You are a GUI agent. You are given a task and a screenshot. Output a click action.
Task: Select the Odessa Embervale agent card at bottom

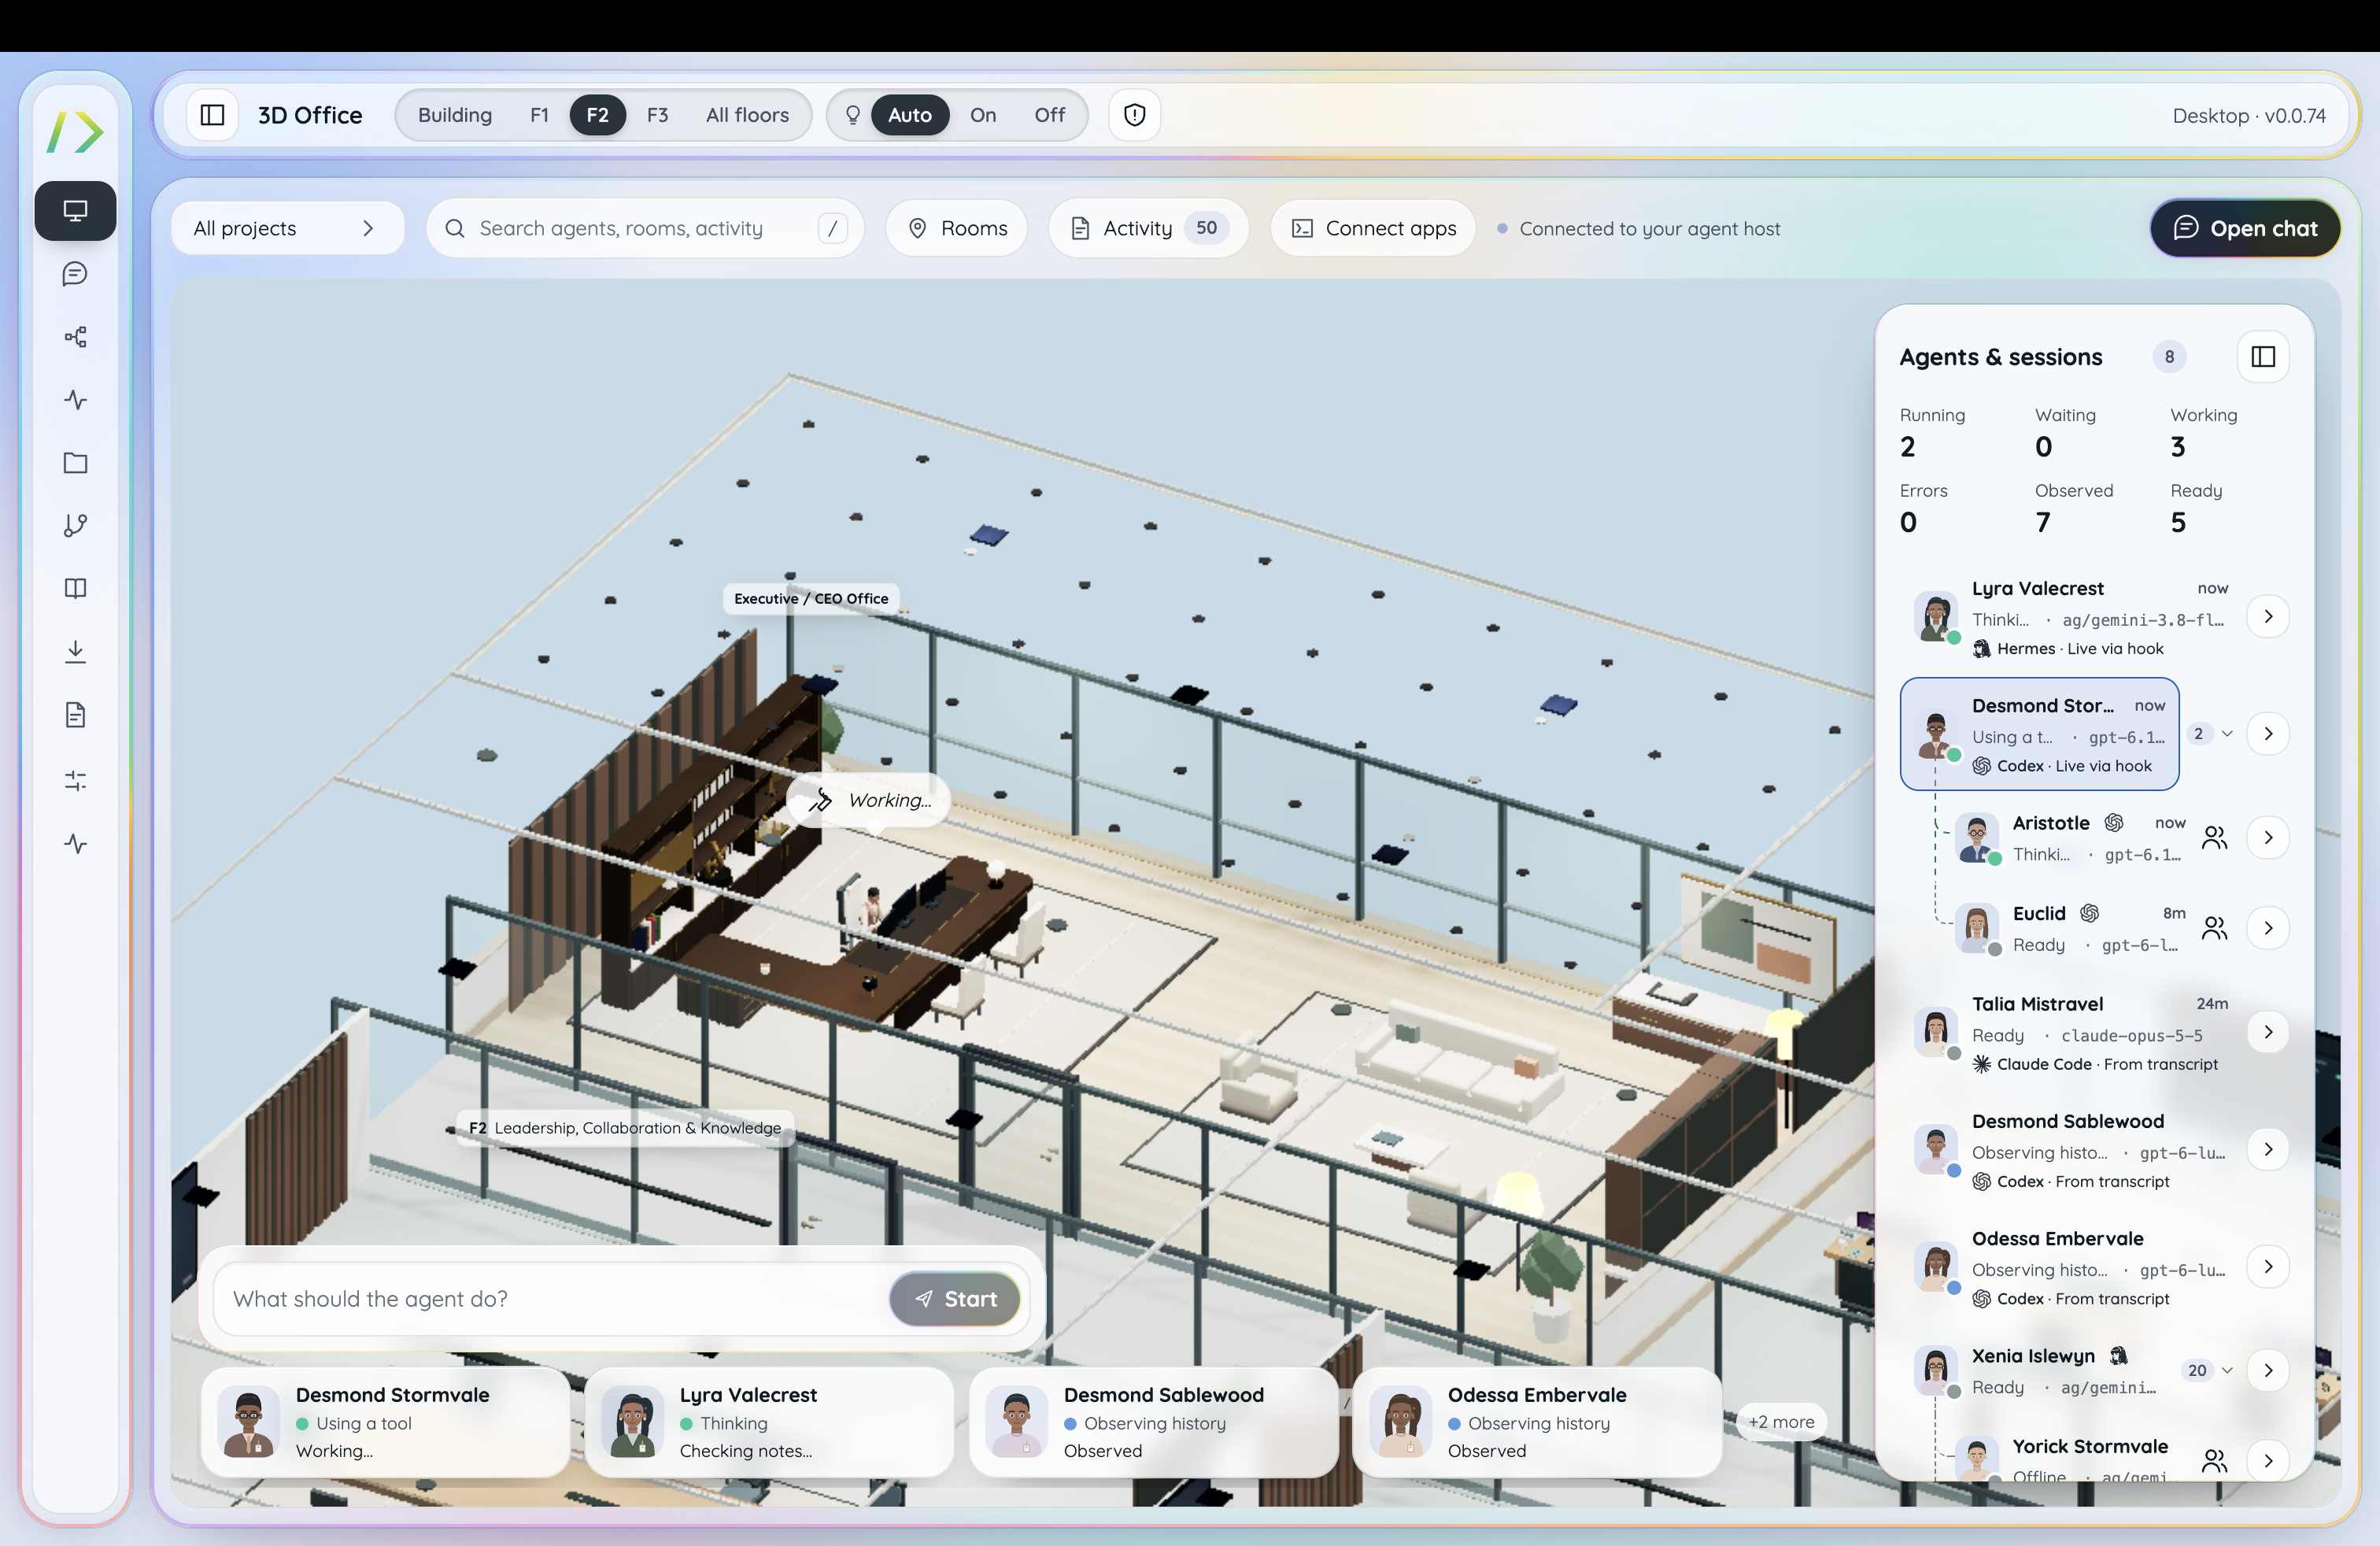point(1537,1422)
